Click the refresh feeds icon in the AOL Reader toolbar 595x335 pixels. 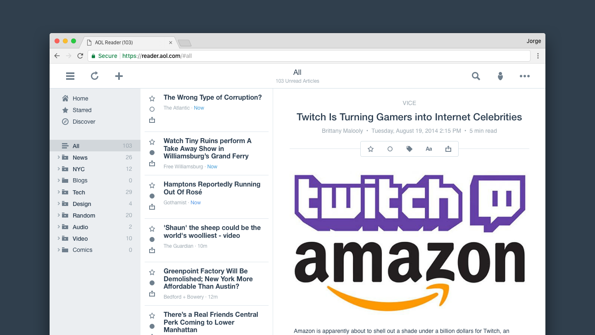tap(95, 76)
